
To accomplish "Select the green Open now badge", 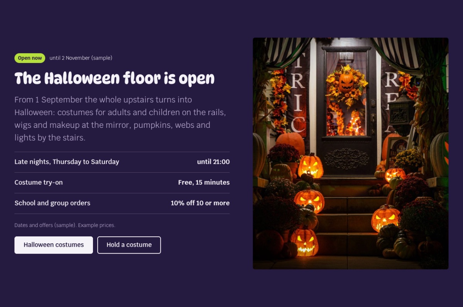I will [30, 58].
